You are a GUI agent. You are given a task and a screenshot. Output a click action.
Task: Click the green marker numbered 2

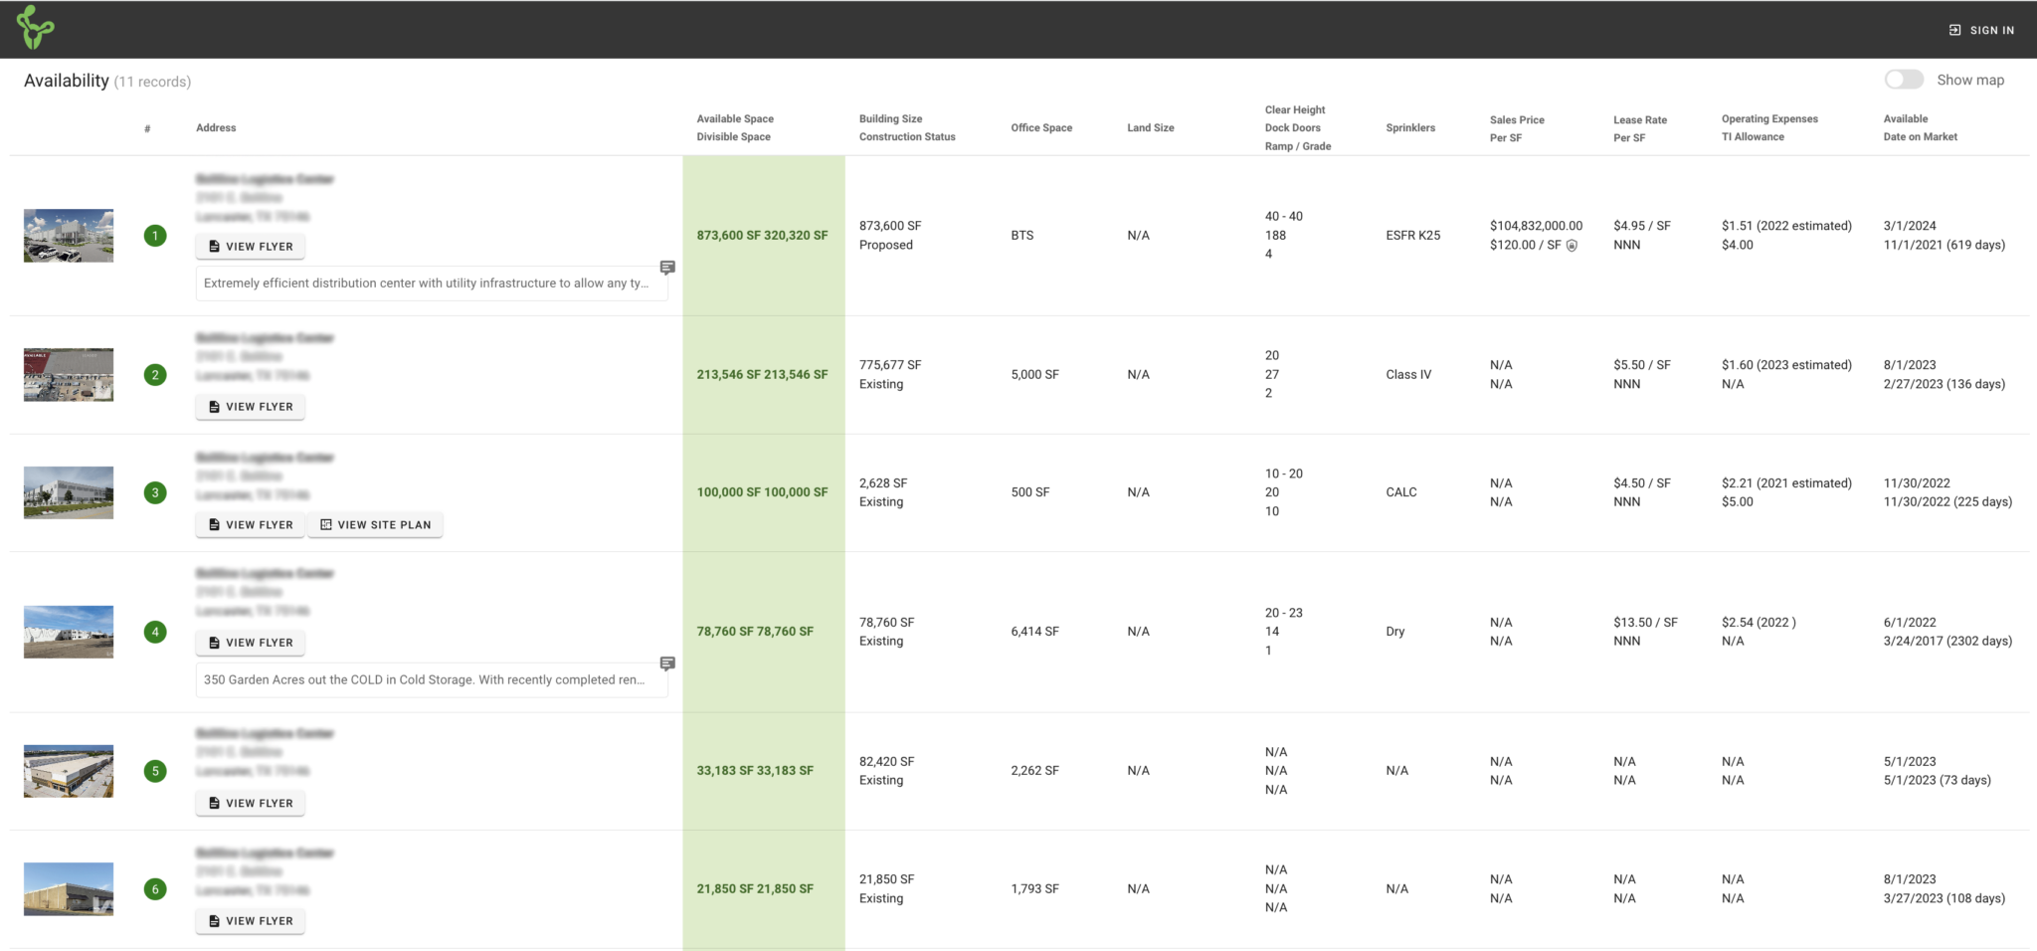tap(155, 375)
